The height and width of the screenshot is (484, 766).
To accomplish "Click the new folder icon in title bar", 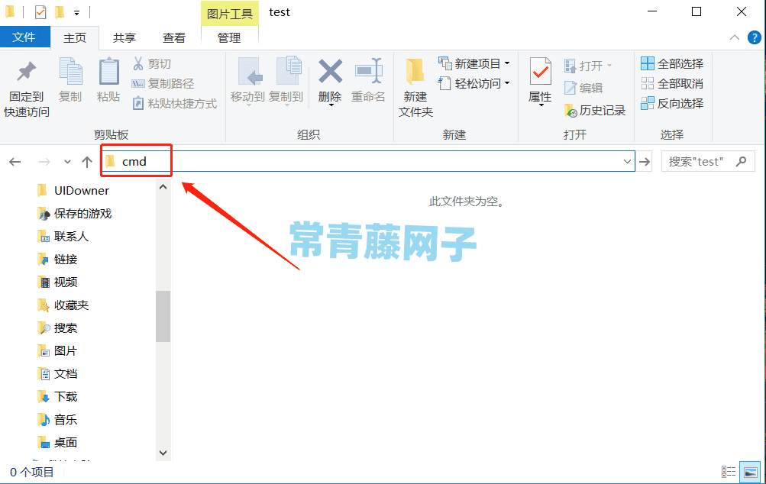I will [x=60, y=11].
